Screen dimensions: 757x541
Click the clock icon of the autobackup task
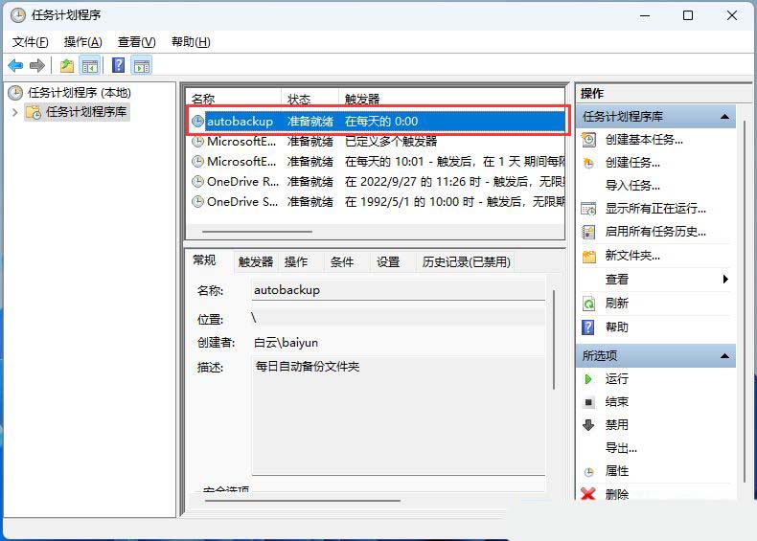(x=198, y=122)
